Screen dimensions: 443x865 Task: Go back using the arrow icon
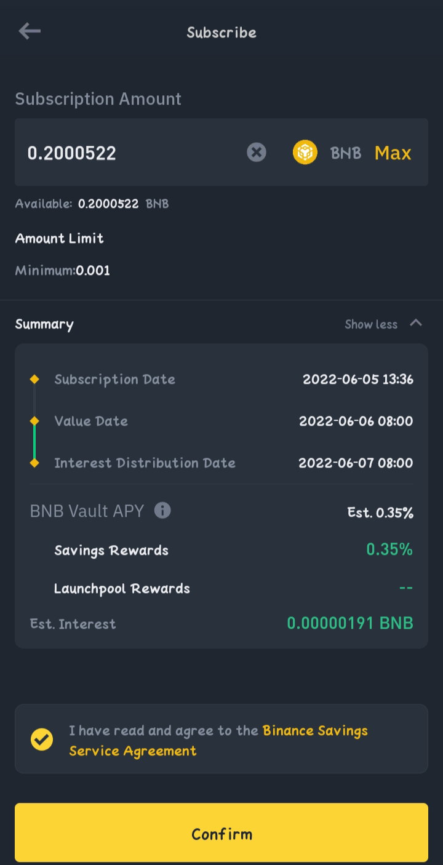[29, 31]
